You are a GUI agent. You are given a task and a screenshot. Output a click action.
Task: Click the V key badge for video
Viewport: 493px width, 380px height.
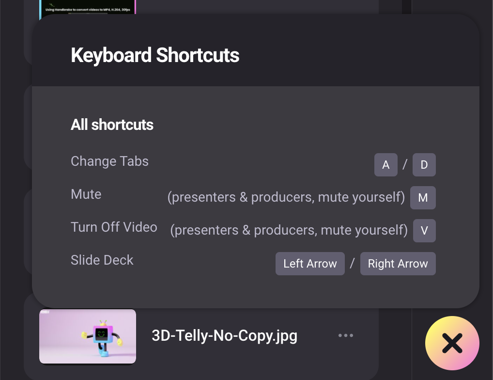(x=424, y=231)
